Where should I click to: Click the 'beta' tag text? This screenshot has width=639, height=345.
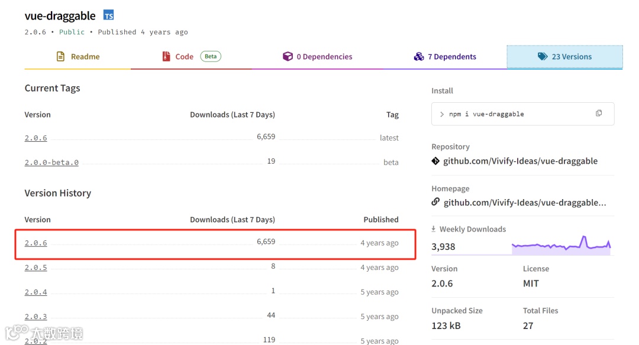(391, 162)
